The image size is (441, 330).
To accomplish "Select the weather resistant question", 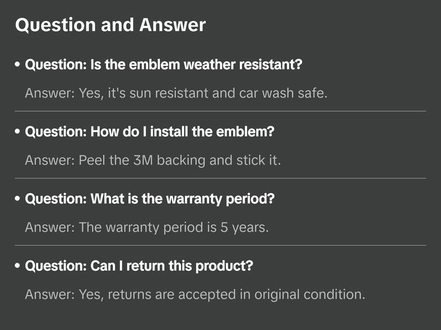I will [164, 65].
